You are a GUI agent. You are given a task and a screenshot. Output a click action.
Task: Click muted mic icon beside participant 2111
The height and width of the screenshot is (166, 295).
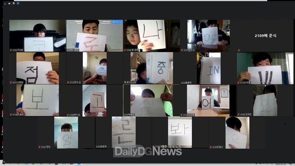tap(11, 82)
